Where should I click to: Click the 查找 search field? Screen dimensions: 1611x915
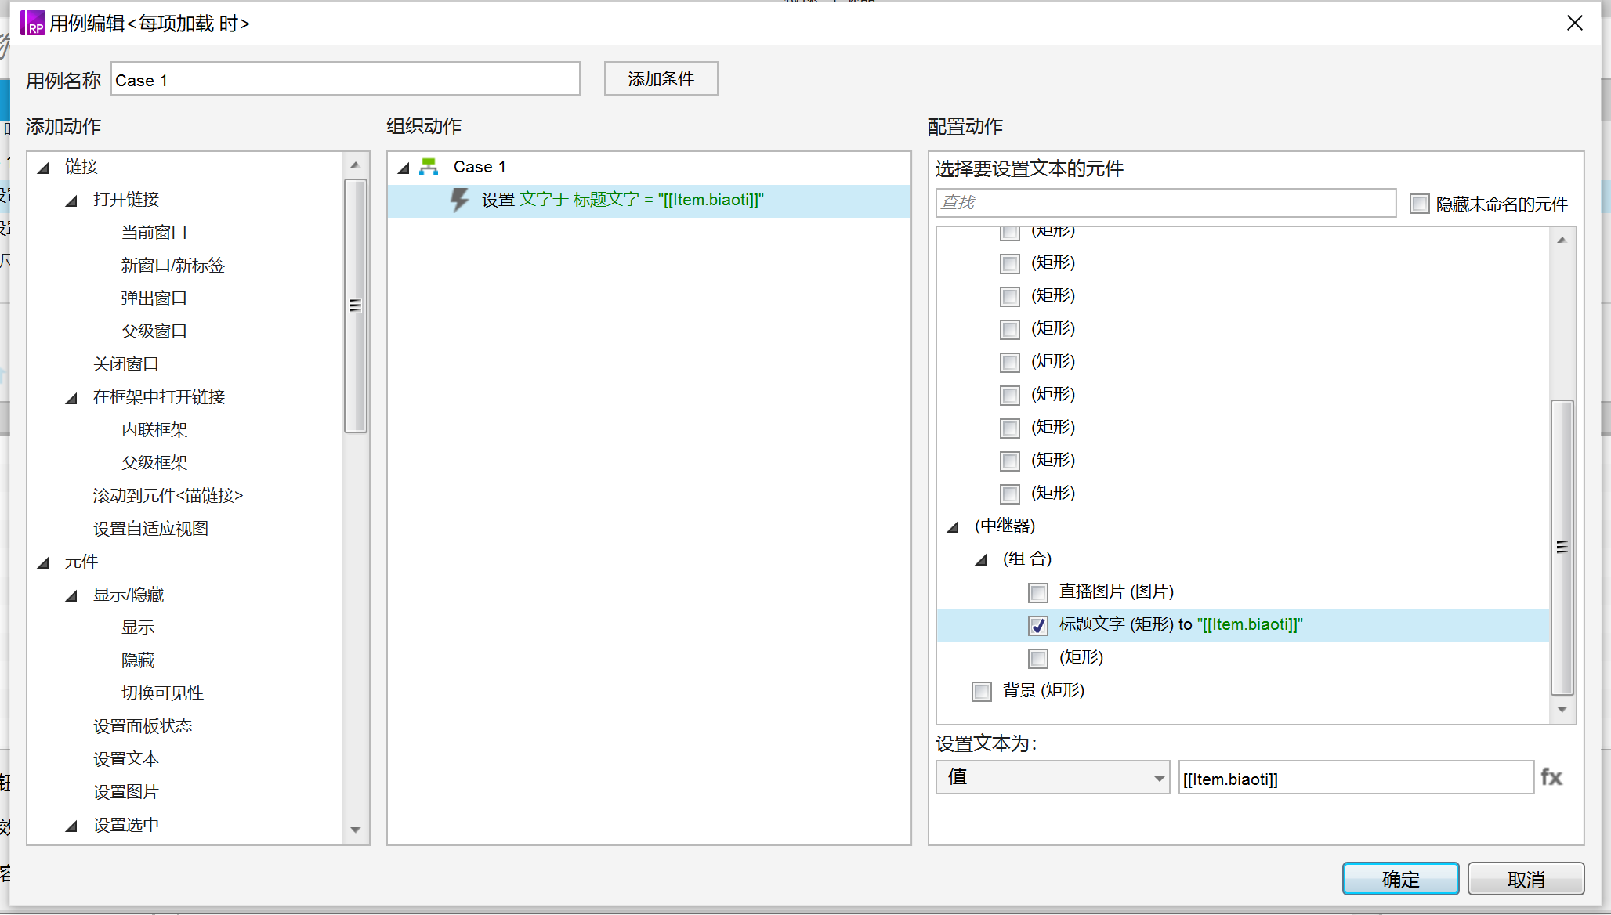(x=1166, y=203)
